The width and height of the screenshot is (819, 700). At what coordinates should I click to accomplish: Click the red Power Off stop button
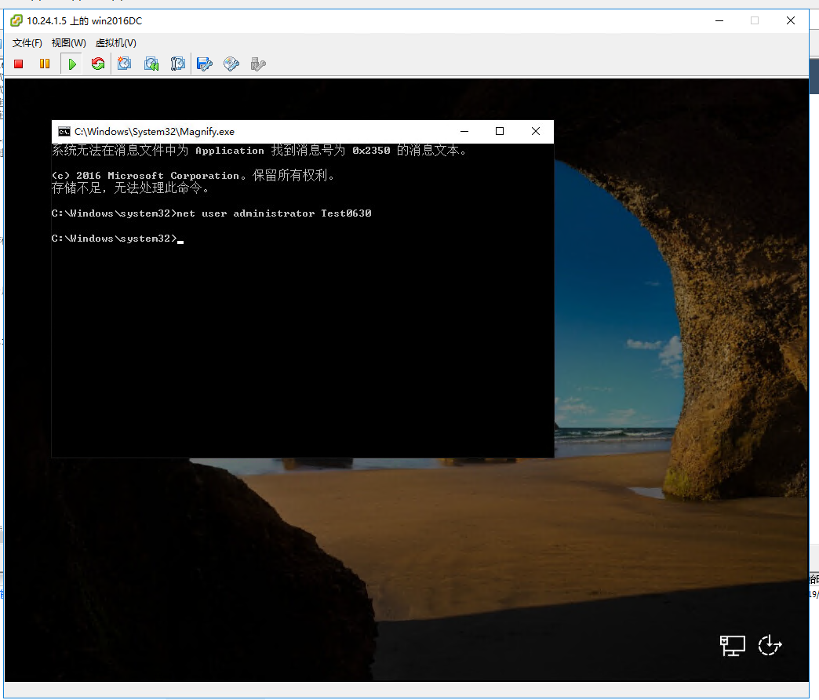pyautogui.click(x=18, y=64)
